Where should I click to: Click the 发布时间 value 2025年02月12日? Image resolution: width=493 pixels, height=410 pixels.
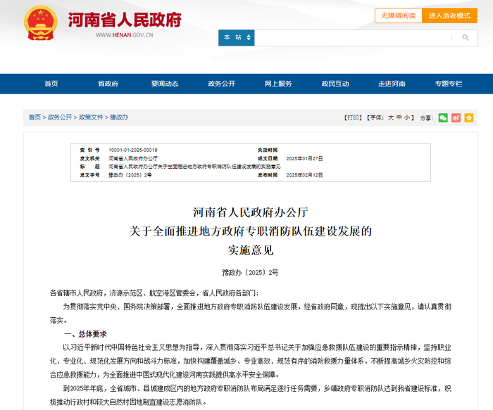304,175
